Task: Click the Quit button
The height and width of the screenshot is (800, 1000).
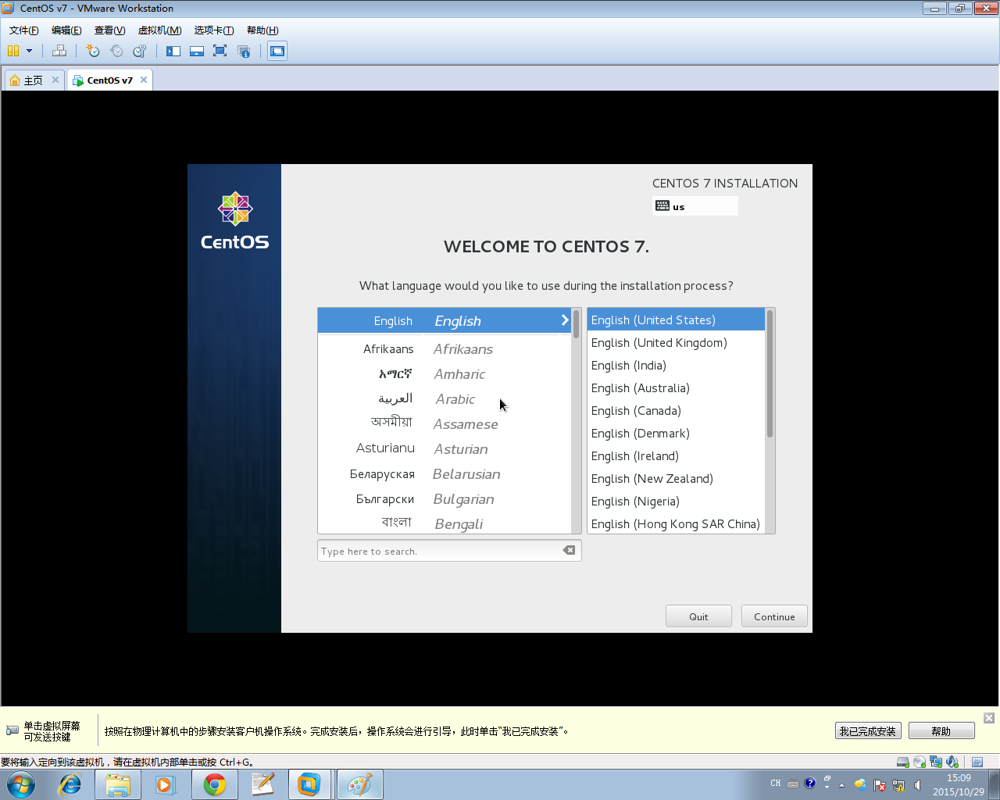Action: pos(698,616)
